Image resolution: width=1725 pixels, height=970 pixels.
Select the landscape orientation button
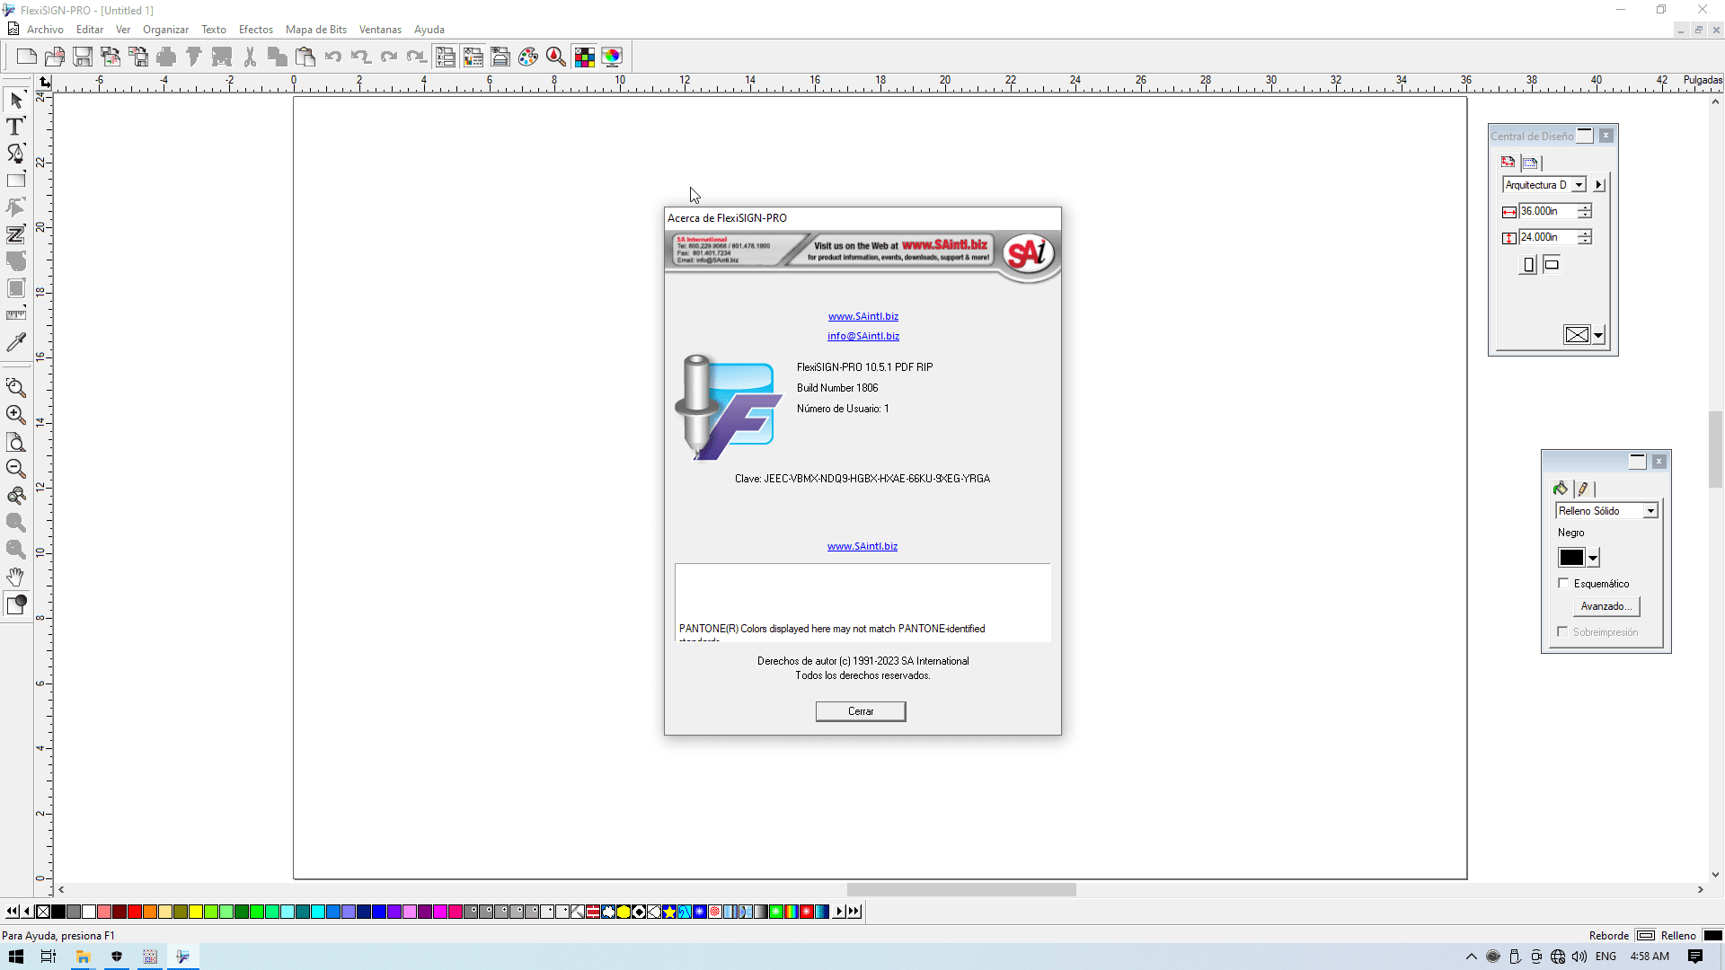(1552, 265)
